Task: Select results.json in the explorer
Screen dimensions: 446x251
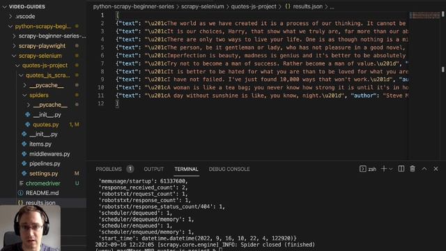Action: (40, 203)
